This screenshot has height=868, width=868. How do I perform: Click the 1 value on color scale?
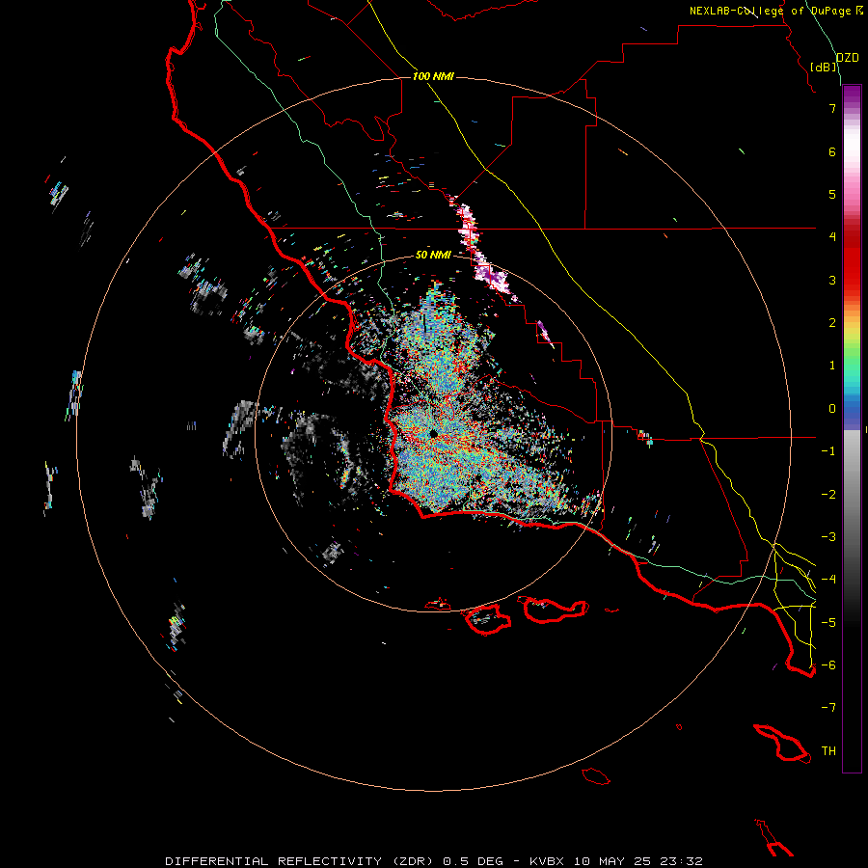tap(832, 366)
